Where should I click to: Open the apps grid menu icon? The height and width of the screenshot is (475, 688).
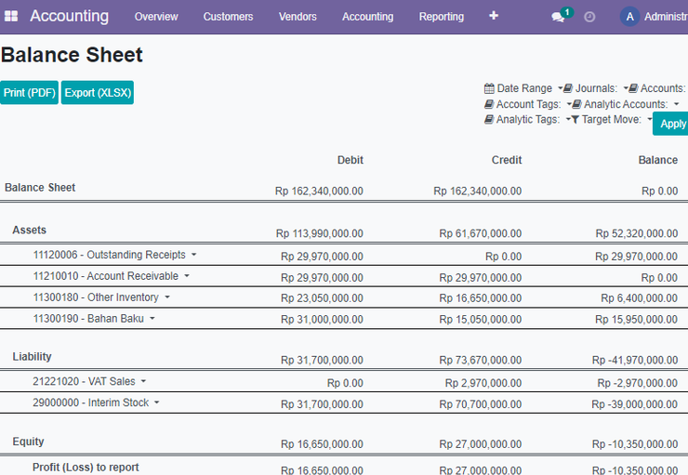[11, 16]
